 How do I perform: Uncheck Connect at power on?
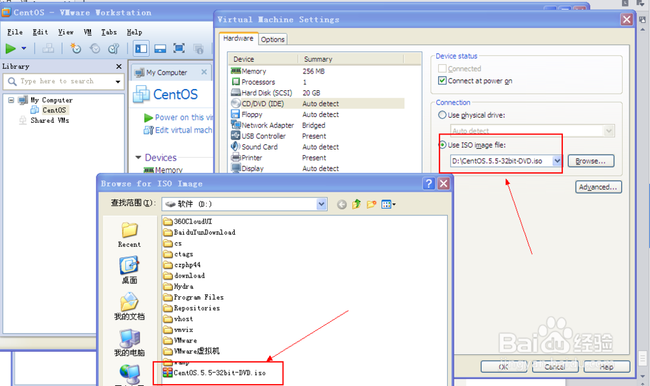click(442, 81)
